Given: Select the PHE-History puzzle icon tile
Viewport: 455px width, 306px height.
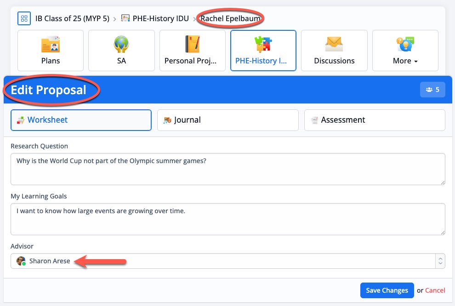Looking at the screenshot, I should (263, 51).
